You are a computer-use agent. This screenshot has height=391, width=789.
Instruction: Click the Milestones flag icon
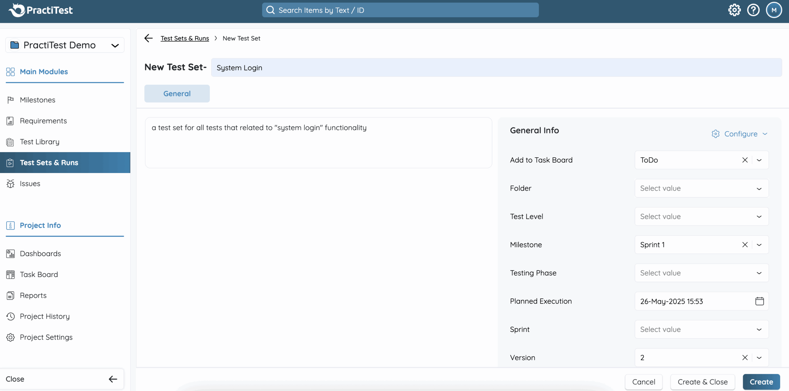pos(10,100)
